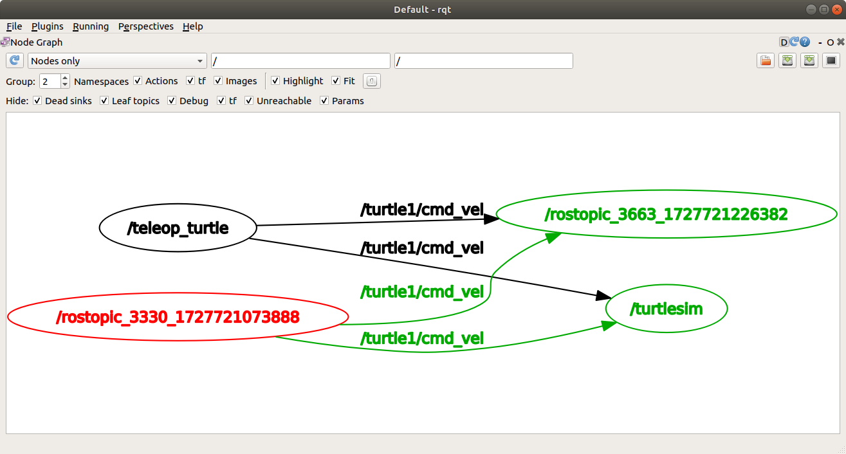Toggle the Unreachable hide checkbox

point(249,101)
